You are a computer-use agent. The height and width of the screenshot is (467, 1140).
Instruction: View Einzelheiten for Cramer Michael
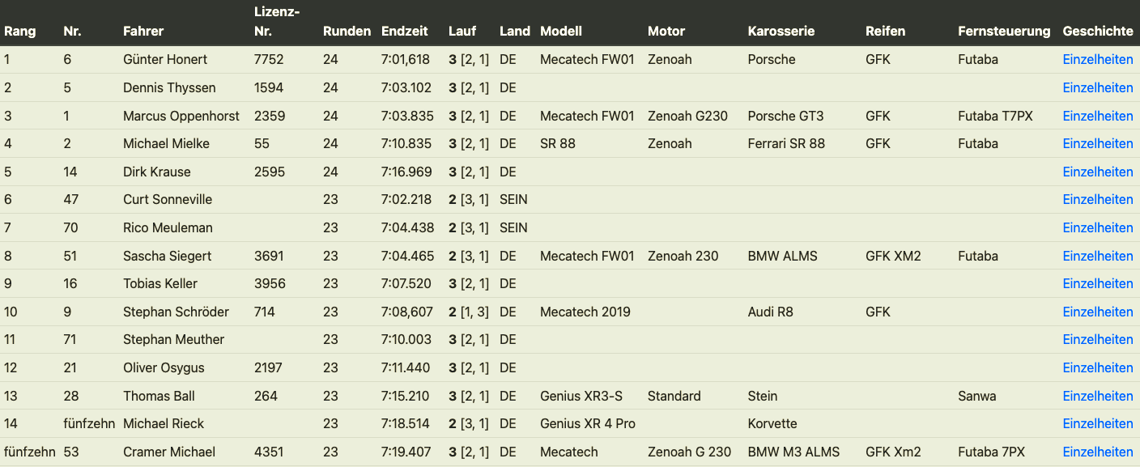[1097, 452]
